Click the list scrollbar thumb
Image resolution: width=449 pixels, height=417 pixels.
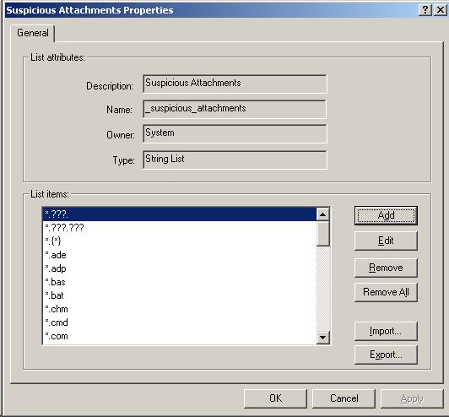tap(322, 234)
